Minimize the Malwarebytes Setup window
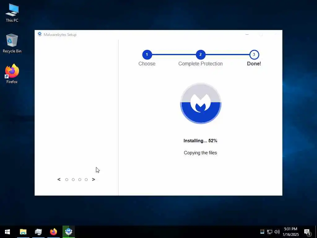 click(247, 35)
